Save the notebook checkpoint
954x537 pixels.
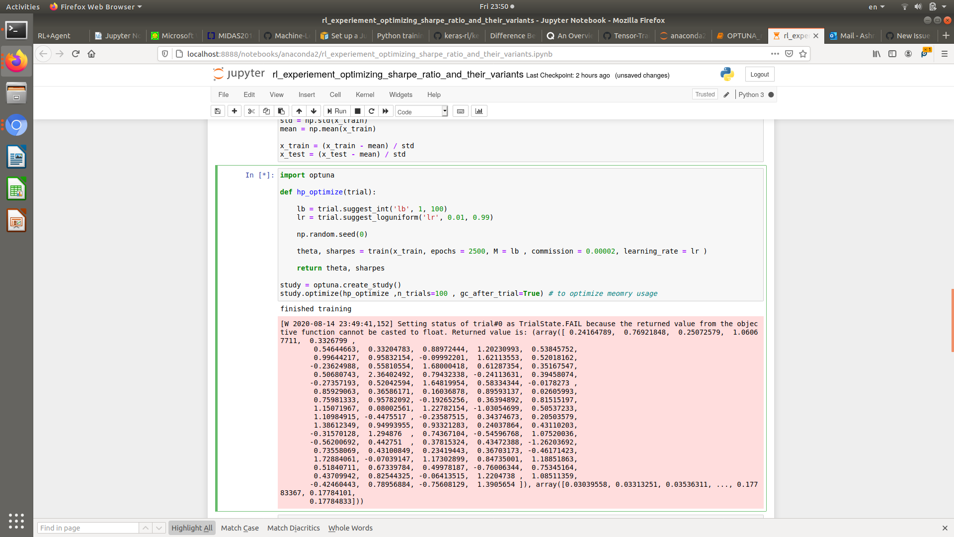point(217,111)
